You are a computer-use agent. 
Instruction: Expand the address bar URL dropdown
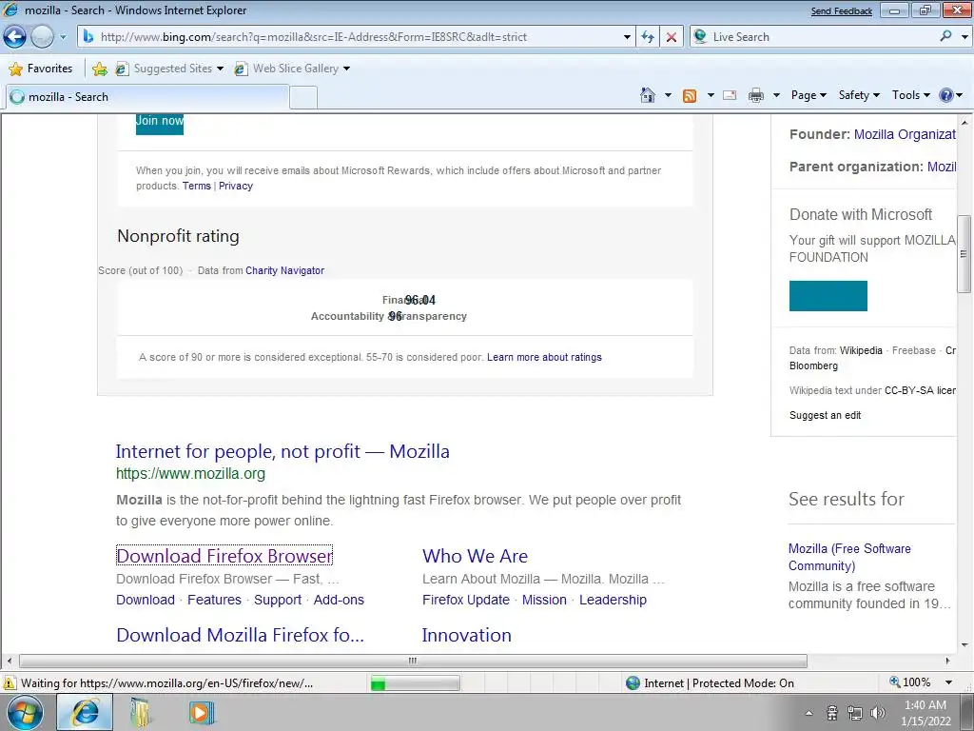coord(627,37)
